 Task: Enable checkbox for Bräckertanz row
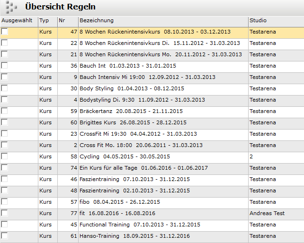point(4,111)
